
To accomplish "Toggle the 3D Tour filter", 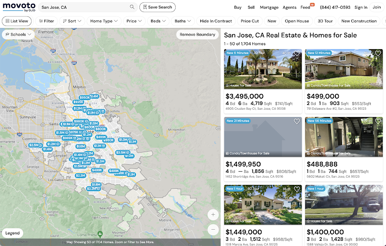I will pos(325,21).
